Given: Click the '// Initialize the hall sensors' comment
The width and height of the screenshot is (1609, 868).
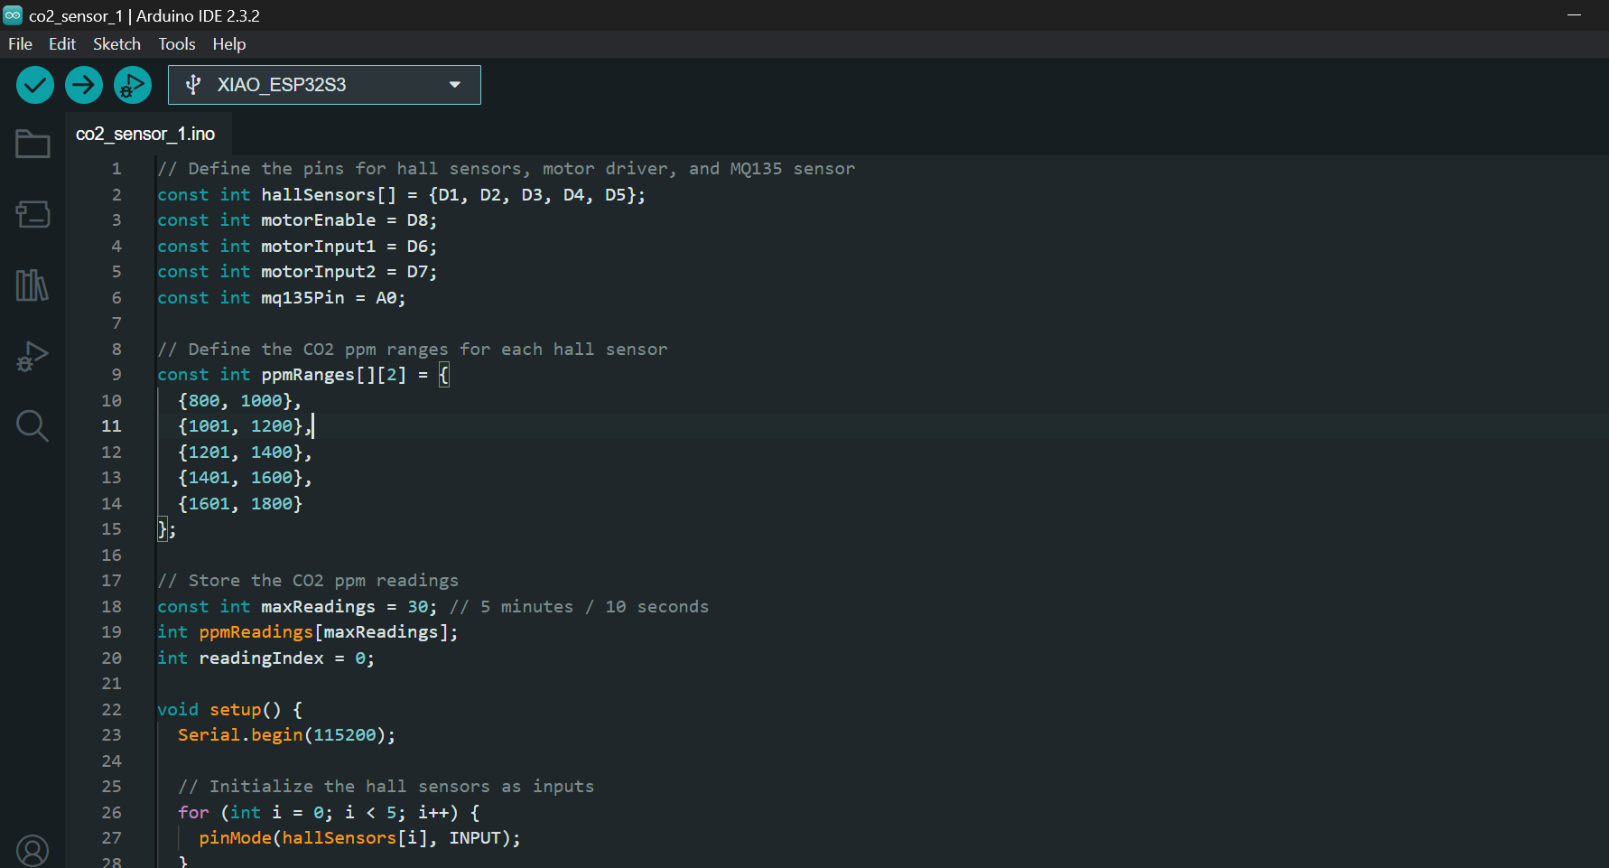Looking at the screenshot, I should [386, 787].
